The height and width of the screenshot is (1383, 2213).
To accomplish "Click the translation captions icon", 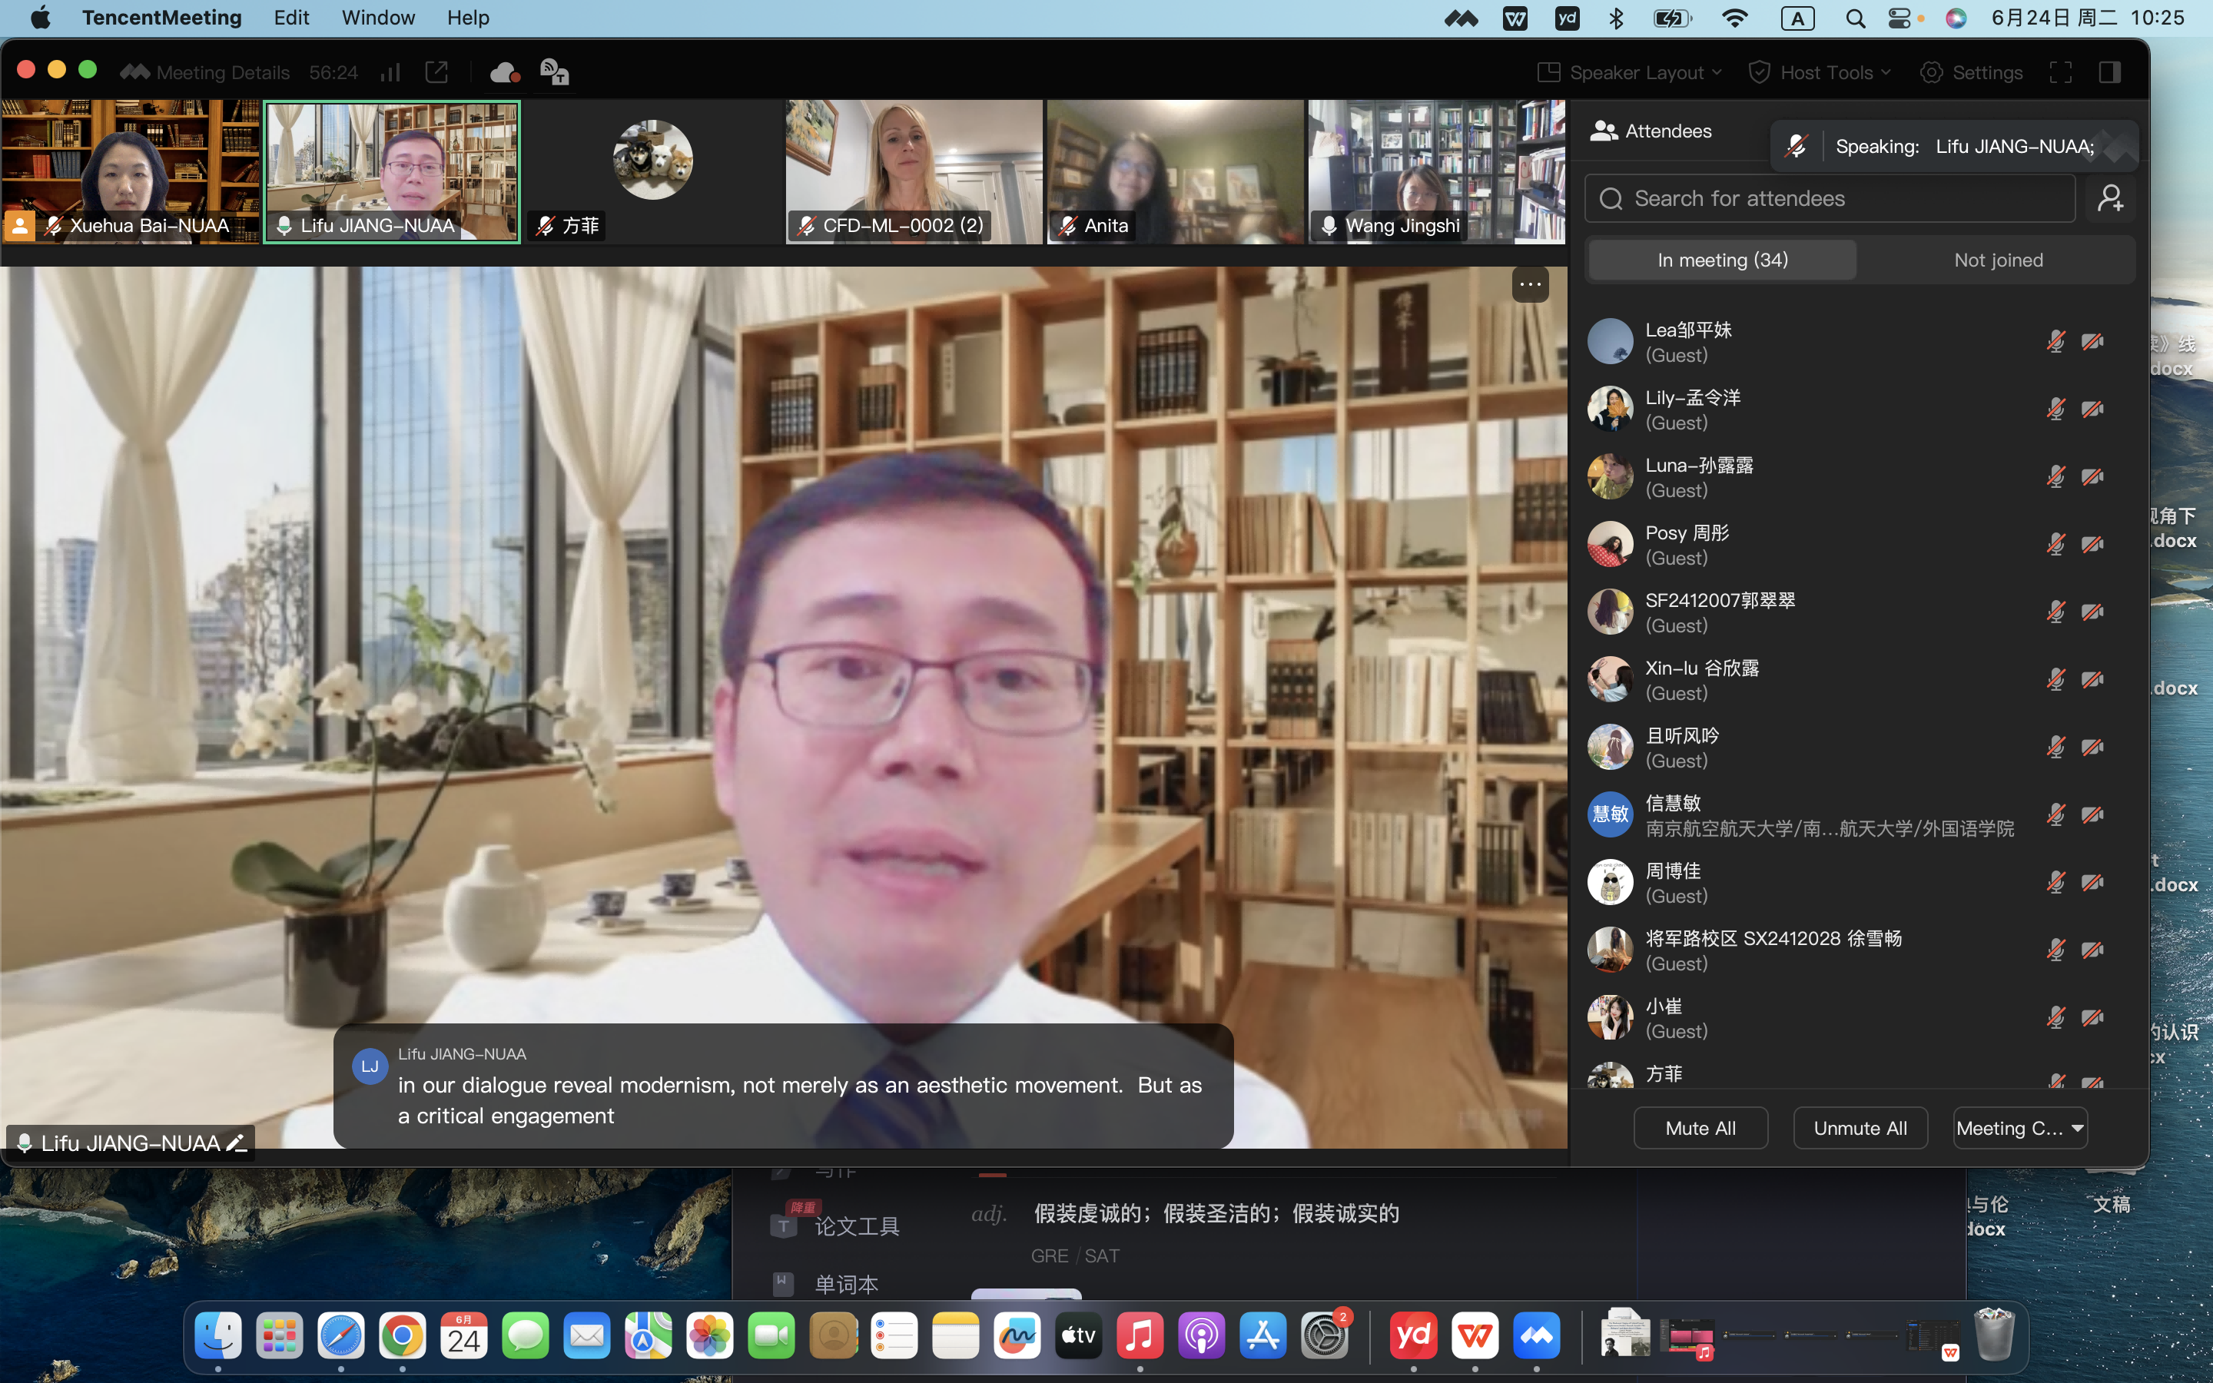I will click(554, 72).
